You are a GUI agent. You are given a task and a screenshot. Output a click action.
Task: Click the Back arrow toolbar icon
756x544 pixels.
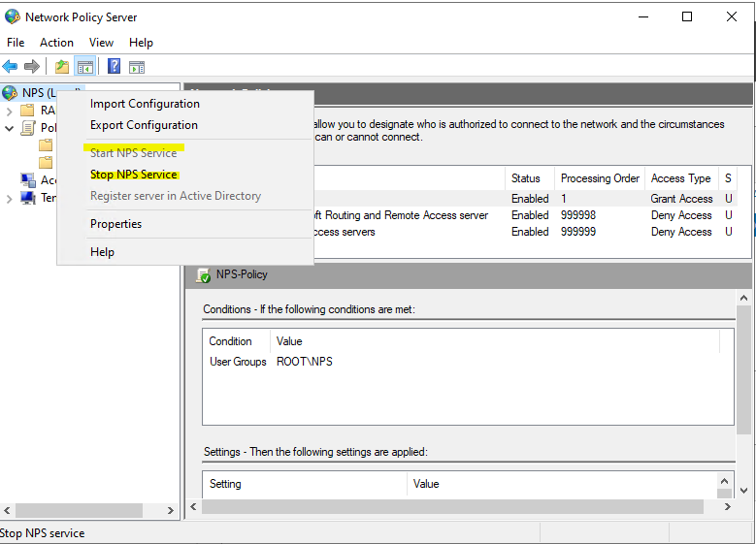tap(10, 67)
